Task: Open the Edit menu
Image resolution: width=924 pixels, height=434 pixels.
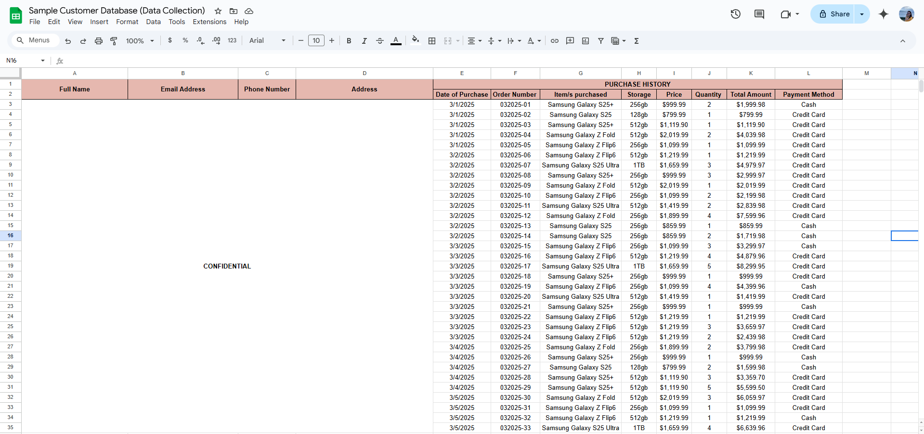Action: [x=54, y=22]
